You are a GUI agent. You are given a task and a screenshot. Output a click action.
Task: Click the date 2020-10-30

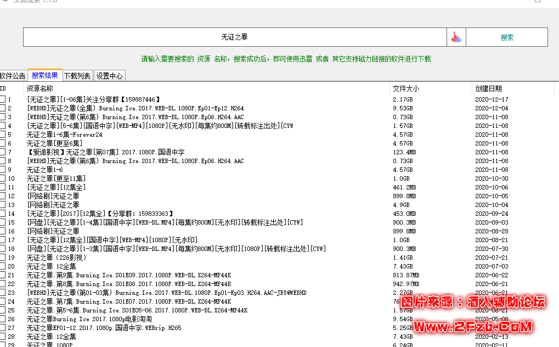492,178
